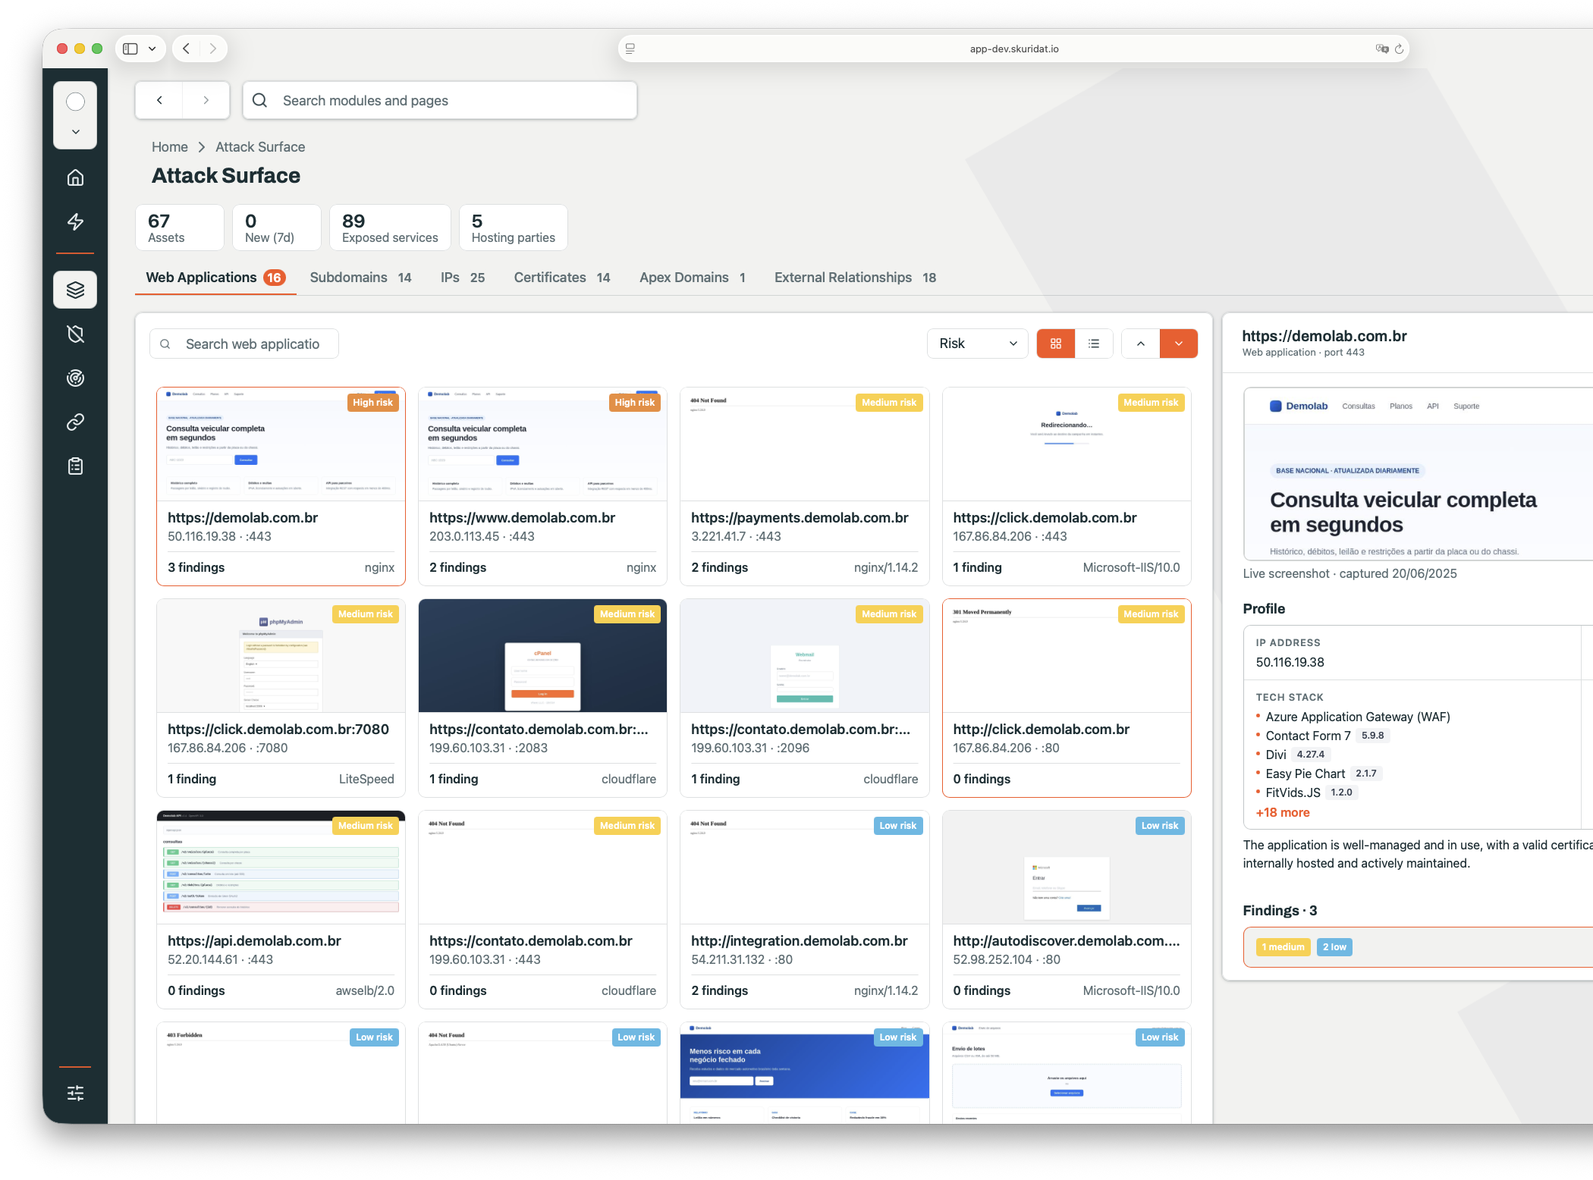This screenshot has height=1180, width=1593.
Task: Open the Apex Domains tab
Action: 693,278
